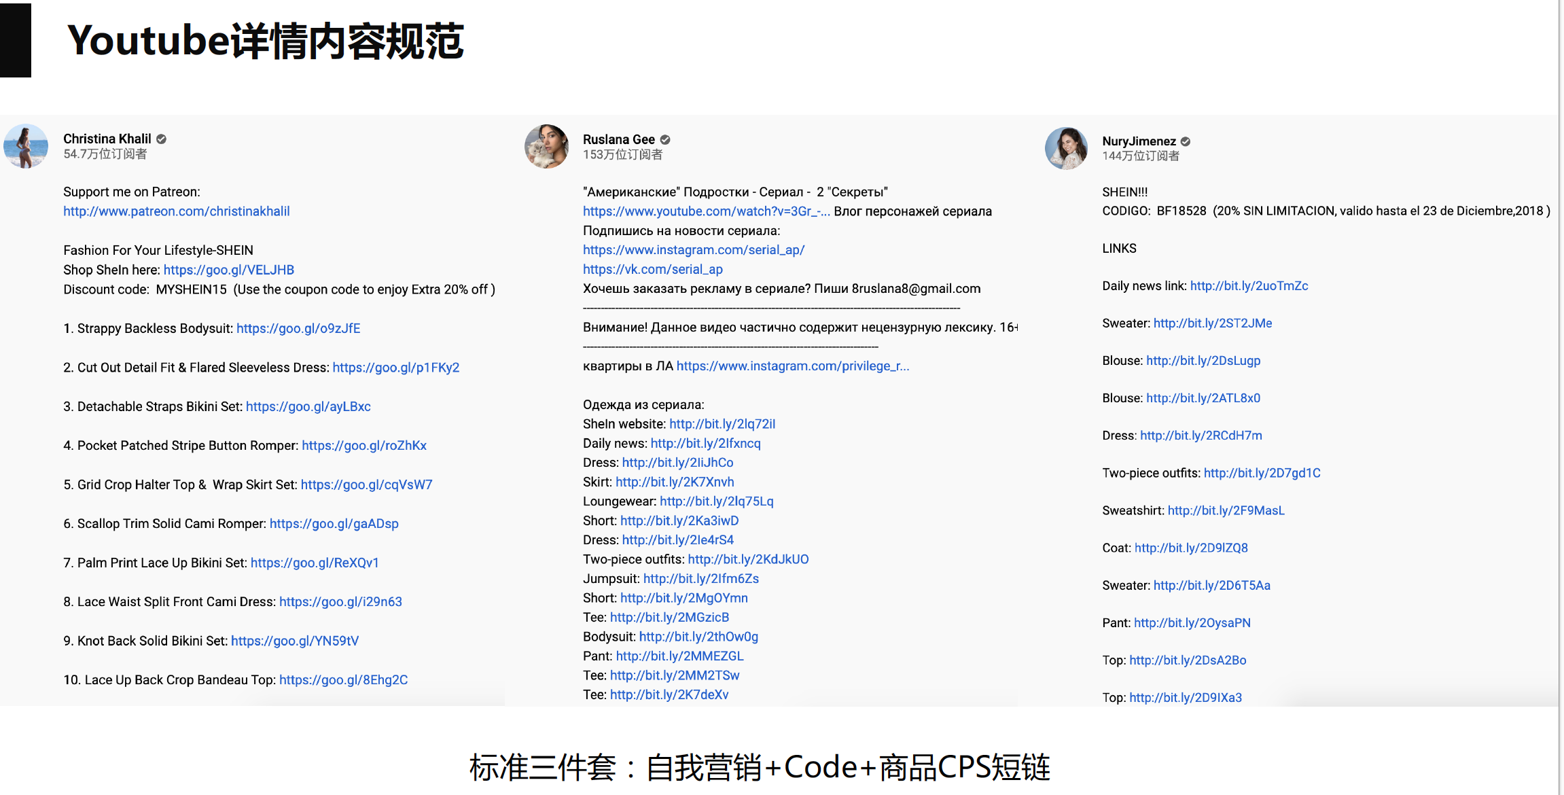Click Christina Khalil's channel avatar

click(x=26, y=146)
